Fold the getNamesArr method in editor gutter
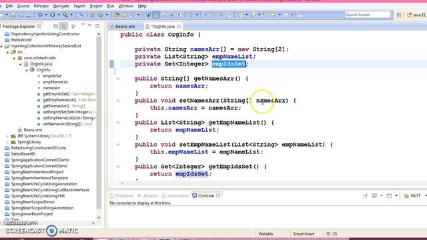The height and width of the screenshot is (240, 427). [118, 79]
